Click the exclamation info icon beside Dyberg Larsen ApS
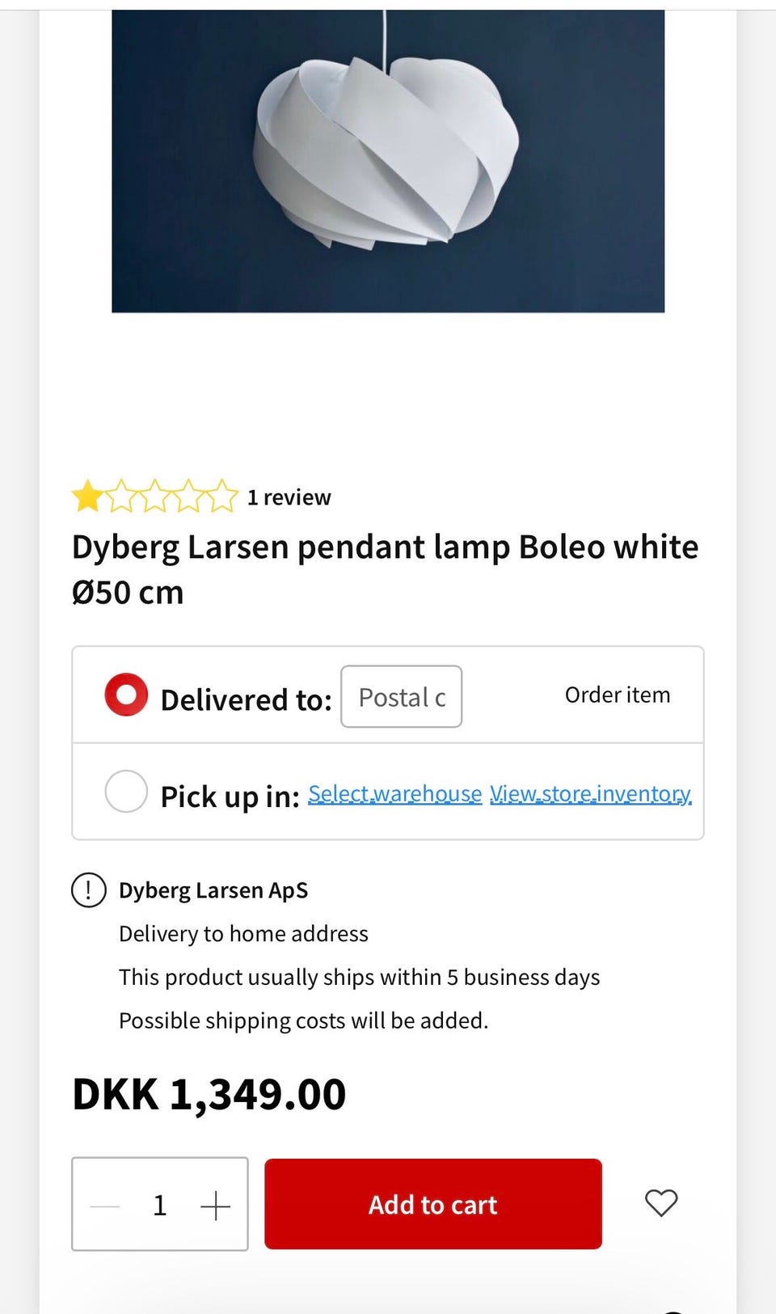 pyautogui.click(x=89, y=890)
